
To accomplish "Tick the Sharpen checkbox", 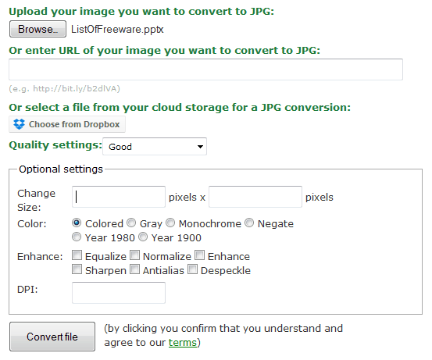I will tap(77, 269).
